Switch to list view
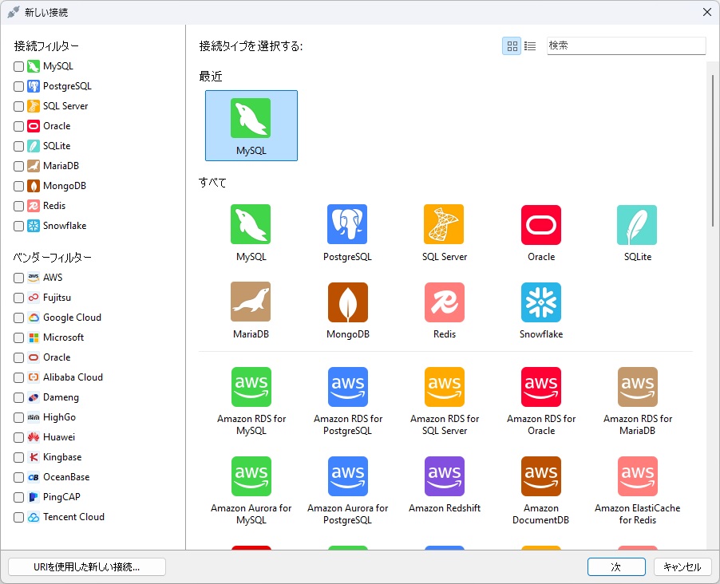720x584 pixels. point(530,46)
